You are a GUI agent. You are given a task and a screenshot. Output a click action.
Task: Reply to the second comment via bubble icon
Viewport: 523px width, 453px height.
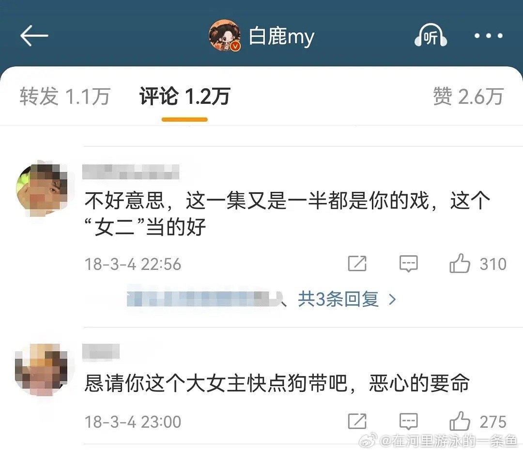point(409,422)
